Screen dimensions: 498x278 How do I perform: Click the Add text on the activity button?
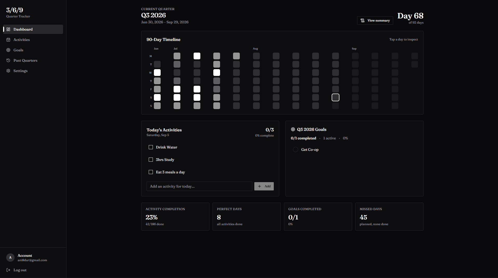268,186
